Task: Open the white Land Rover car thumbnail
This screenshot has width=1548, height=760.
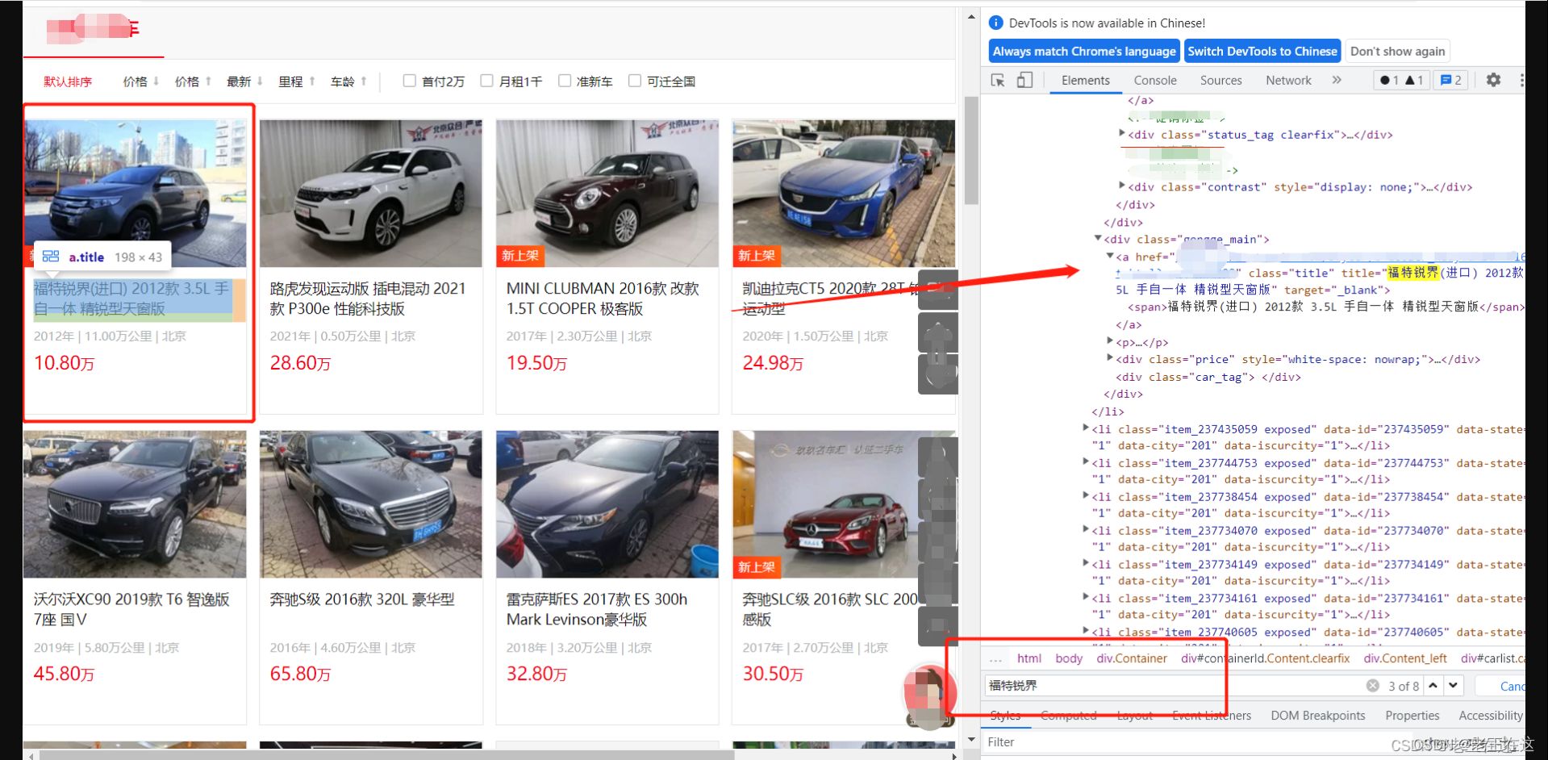Action: pos(371,194)
